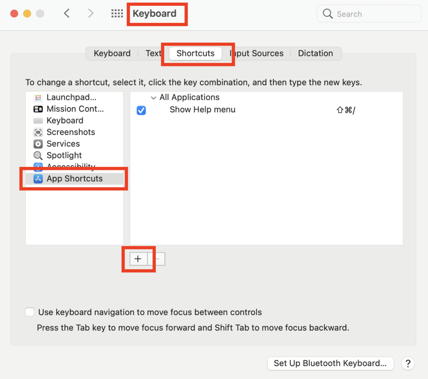Click the Launchpad sidebar icon
This screenshot has width=428, height=379.
(x=38, y=97)
